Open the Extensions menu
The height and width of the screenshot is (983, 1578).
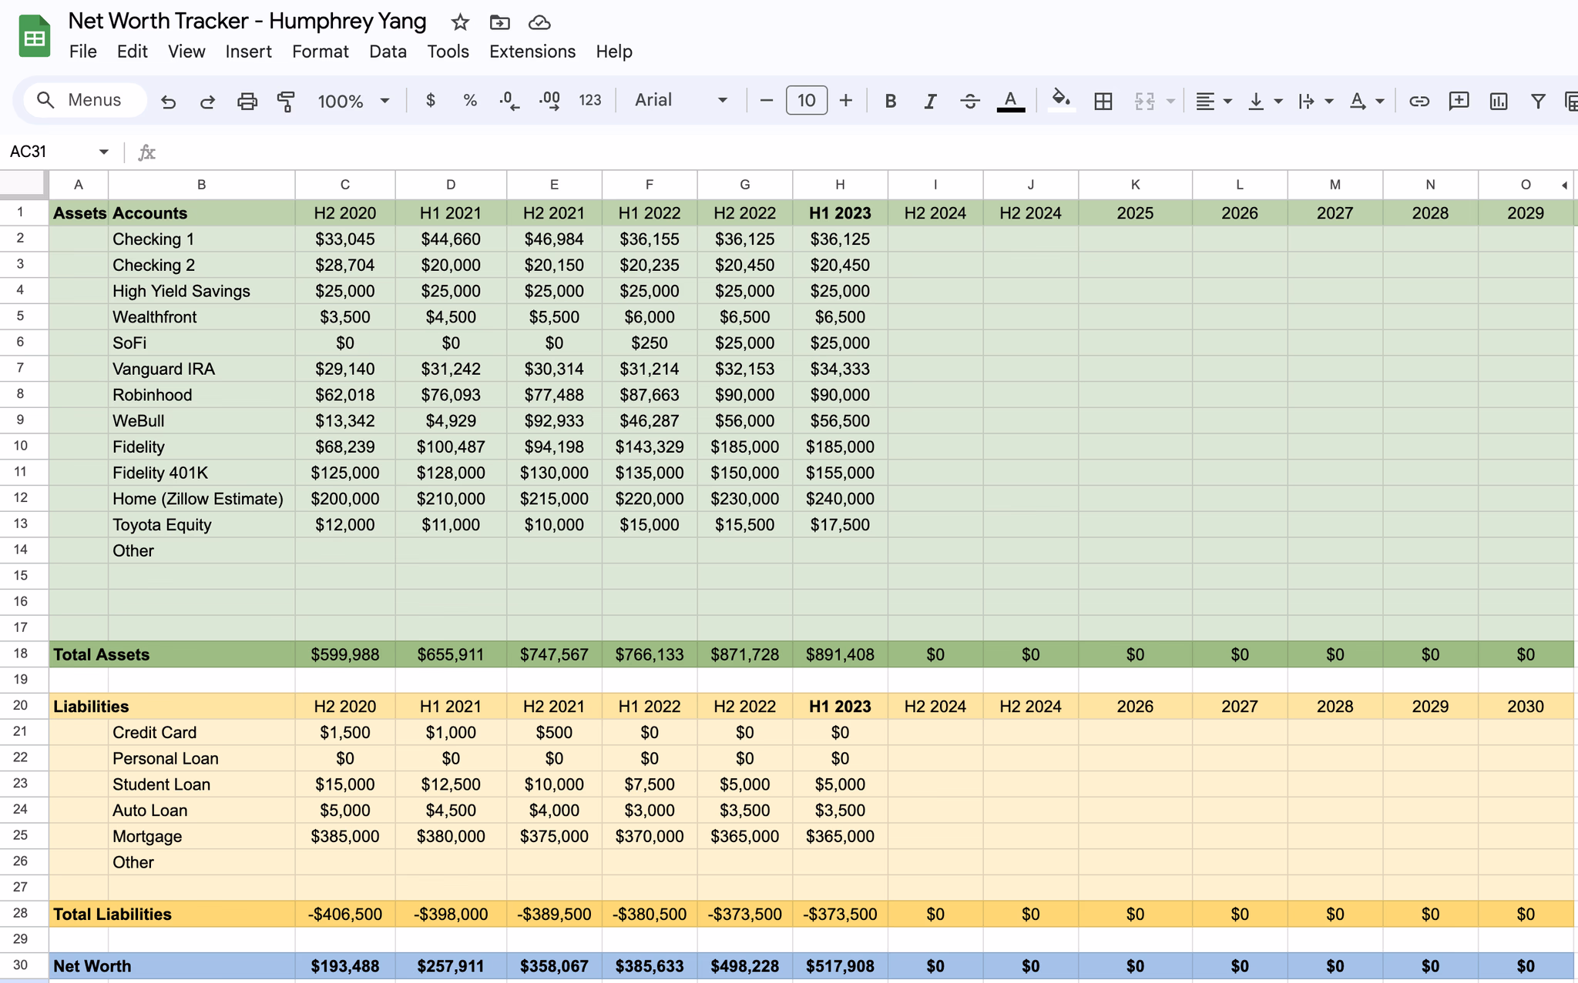[532, 52]
